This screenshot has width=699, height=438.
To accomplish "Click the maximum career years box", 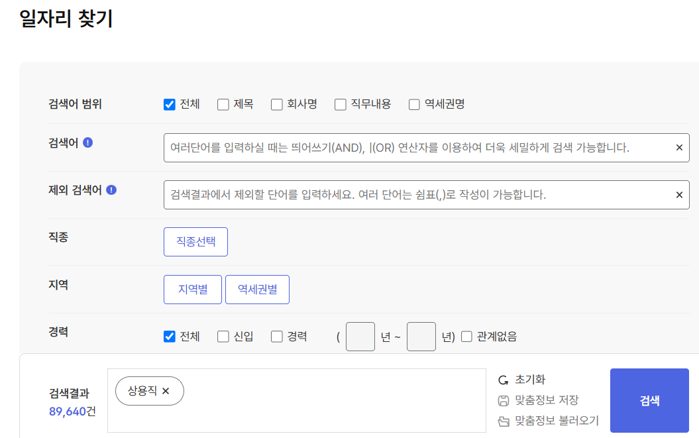I will point(421,337).
